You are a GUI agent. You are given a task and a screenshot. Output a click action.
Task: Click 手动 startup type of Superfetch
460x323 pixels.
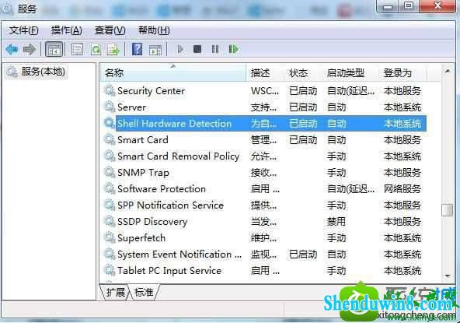click(x=336, y=237)
